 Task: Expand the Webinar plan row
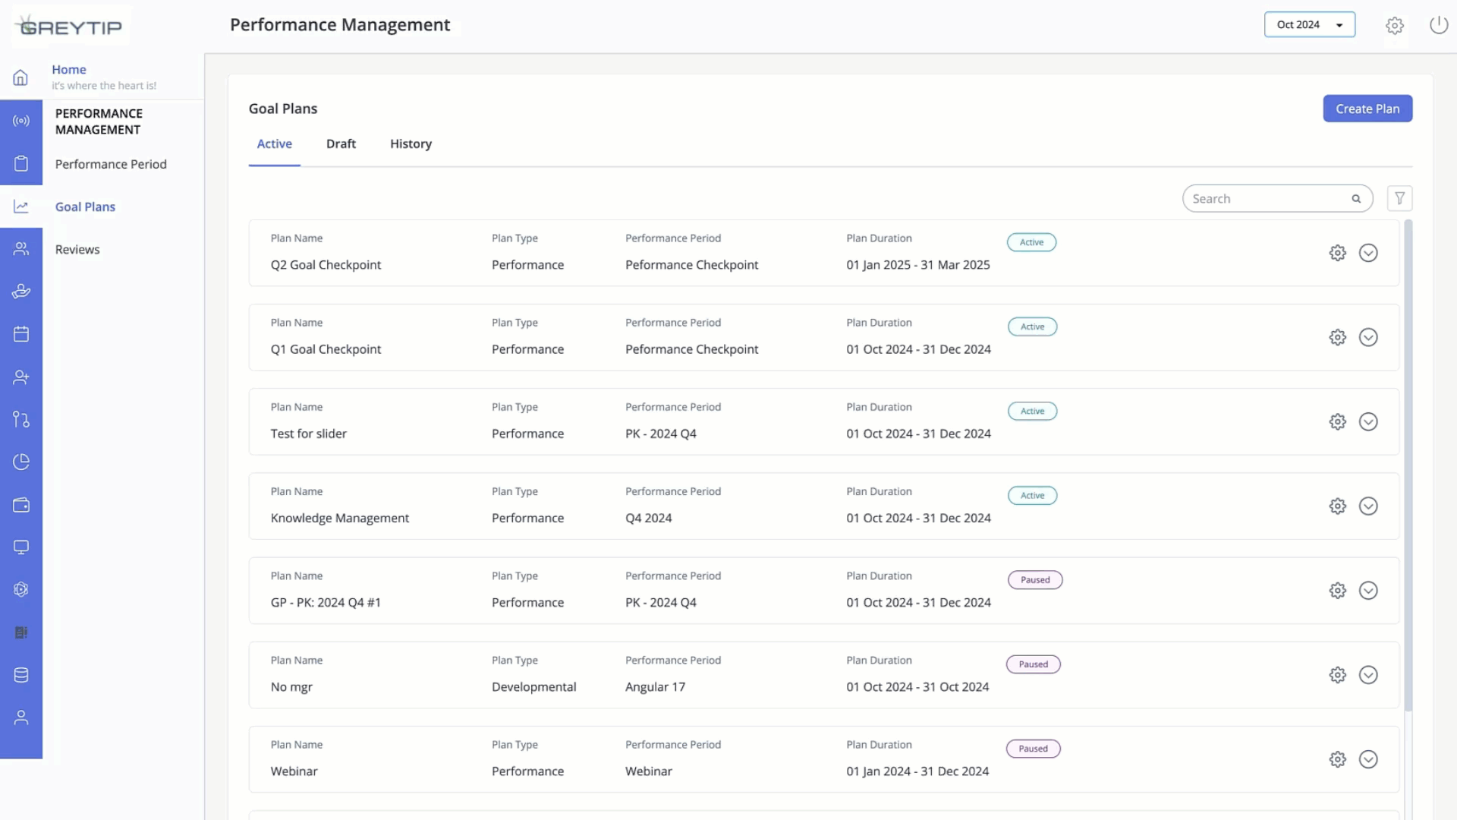(x=1367, y=759)
